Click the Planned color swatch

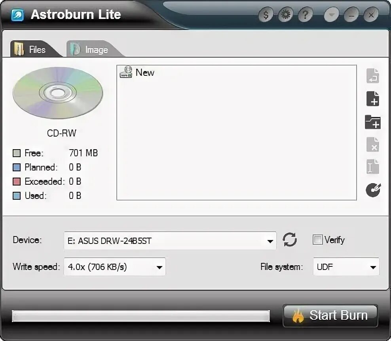click(x=17, y=167)
